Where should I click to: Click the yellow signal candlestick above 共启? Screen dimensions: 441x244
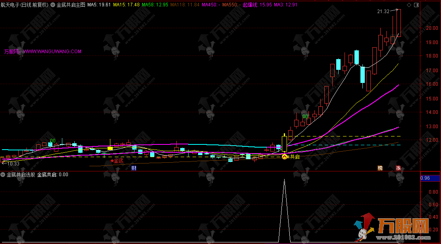point(284,144)
